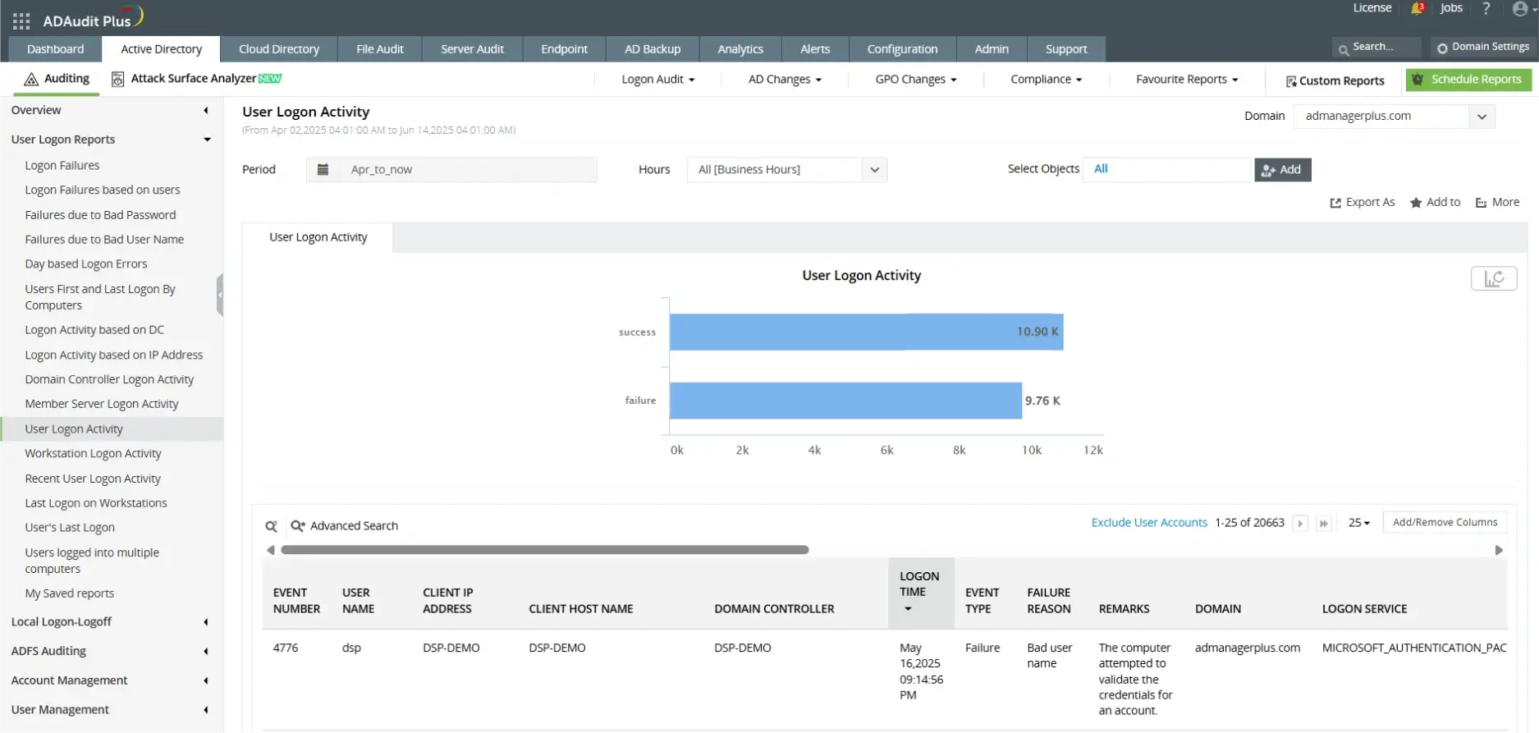Open the Logon Audit dropdown
Screen dimensions: 1539x733
(x=658, y=80)
